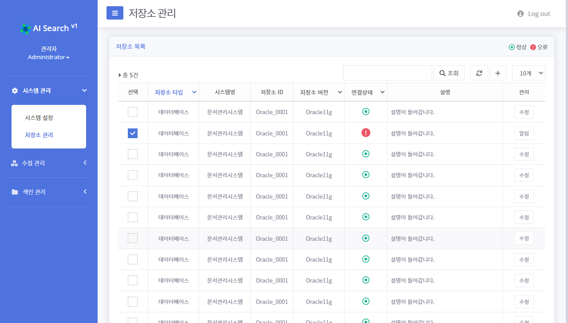Image resolution: width=568 pixels, height=323 pixels.
Task: Click the 조회 search button
Action: point(449,73)
